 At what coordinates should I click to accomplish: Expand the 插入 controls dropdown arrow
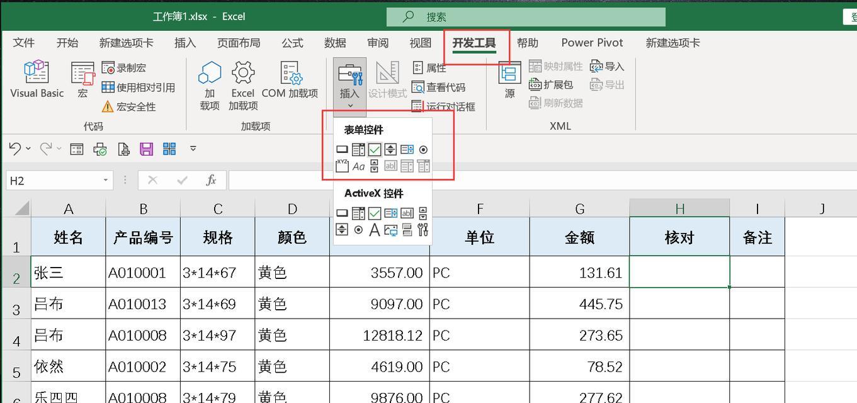click(x=349, y=106)
